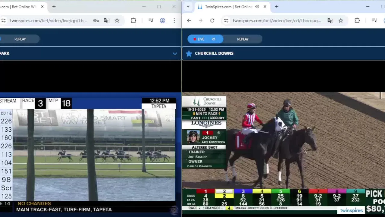385x217 pixels.
Task: Expand the track selector chevron in left window
Action: pos(175,54)
